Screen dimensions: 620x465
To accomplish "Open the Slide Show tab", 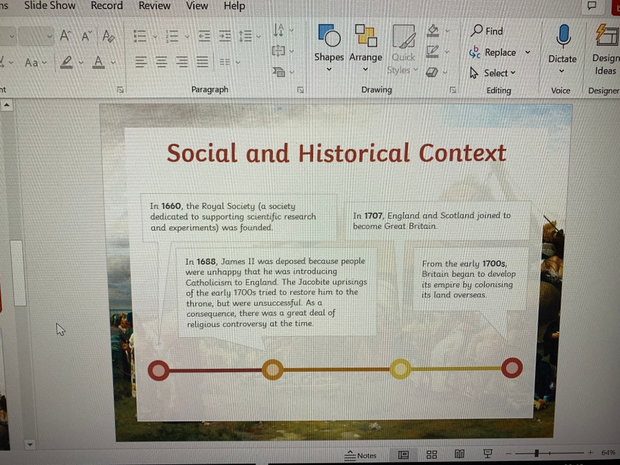I will click(x=50, y=5).
